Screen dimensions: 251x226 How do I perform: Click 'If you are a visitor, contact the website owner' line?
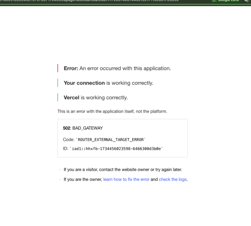[123, 169]
